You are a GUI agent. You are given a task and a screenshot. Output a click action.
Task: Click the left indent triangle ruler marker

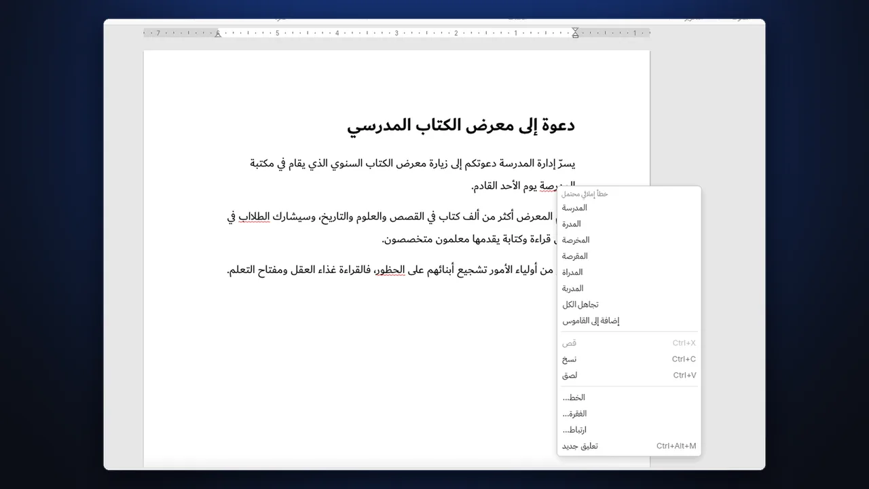218,33
